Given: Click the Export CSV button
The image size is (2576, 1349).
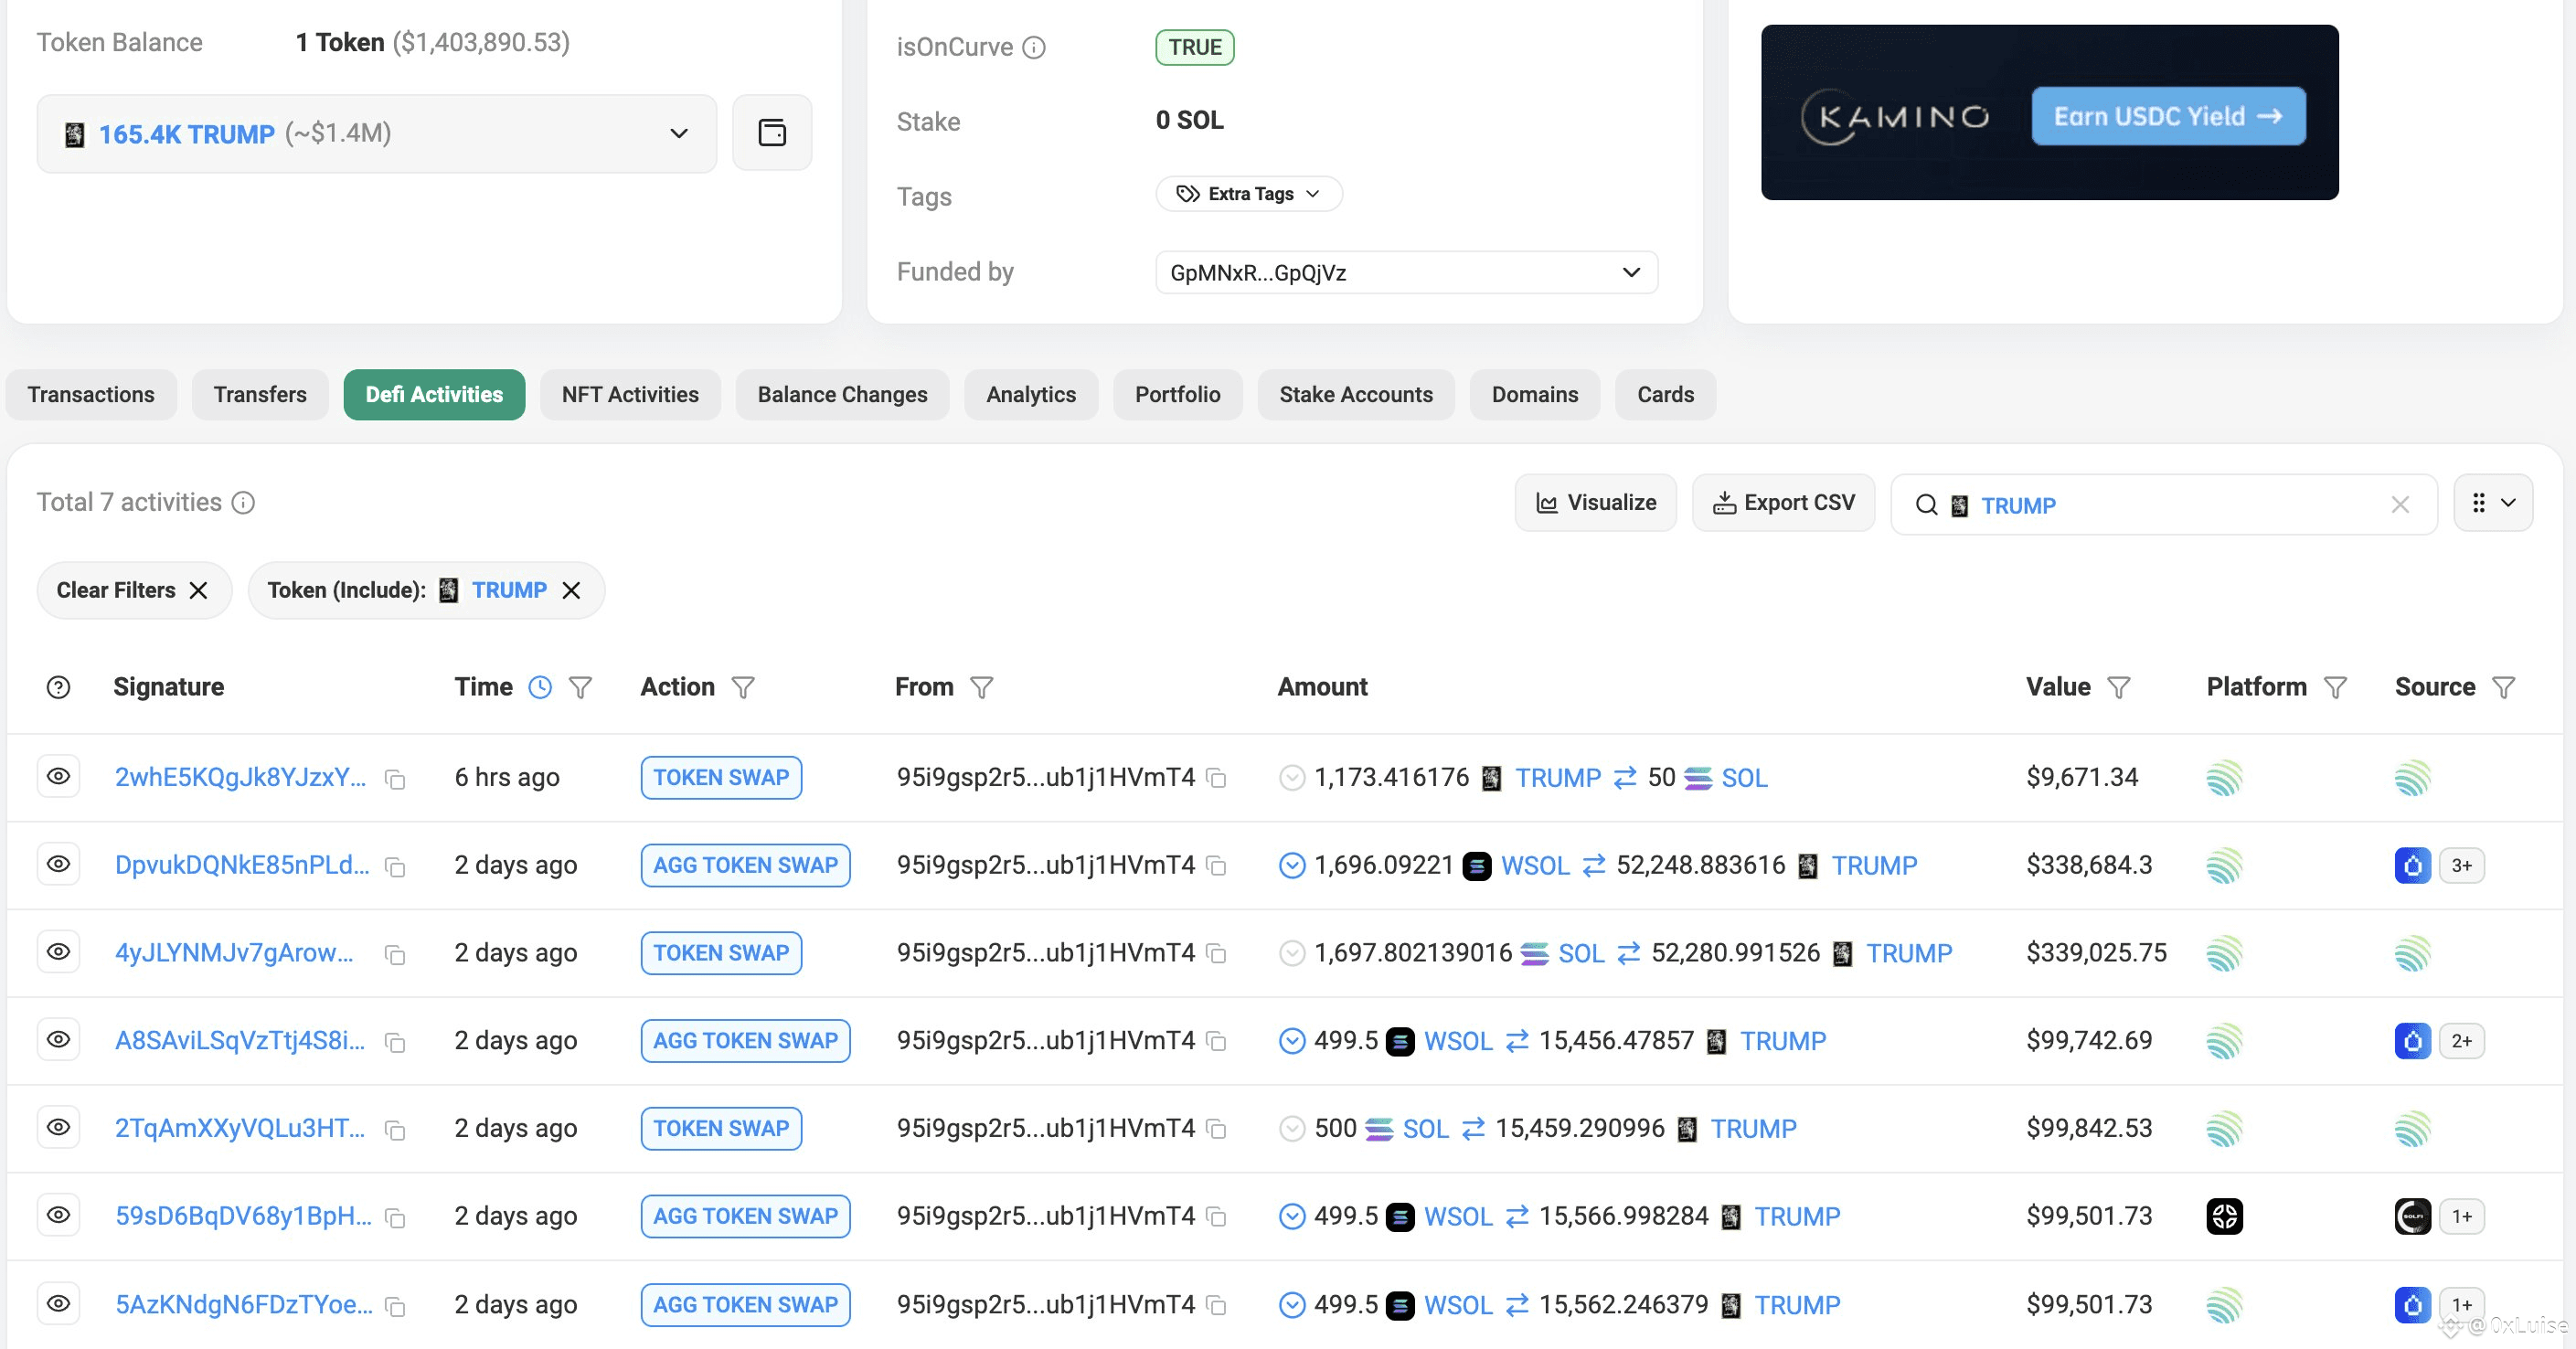Looking at the screenshot, I should [x=1783, y=502].
